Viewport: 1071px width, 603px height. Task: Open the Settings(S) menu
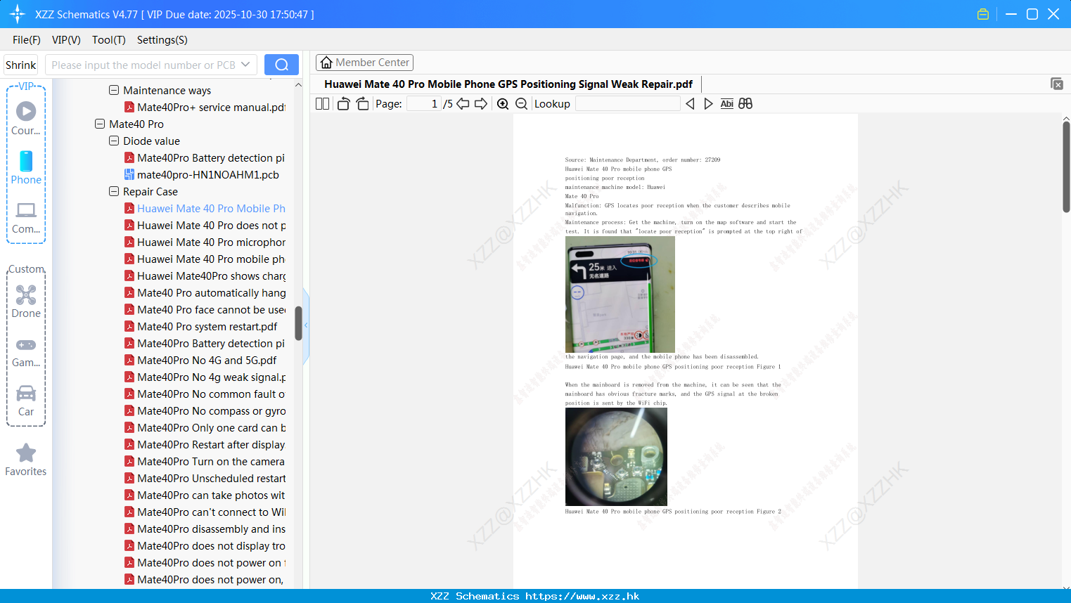click(x=162, y=40)
